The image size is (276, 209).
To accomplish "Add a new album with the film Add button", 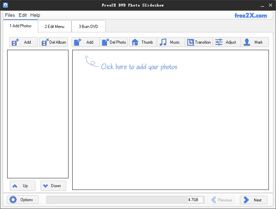I will 24,42.
